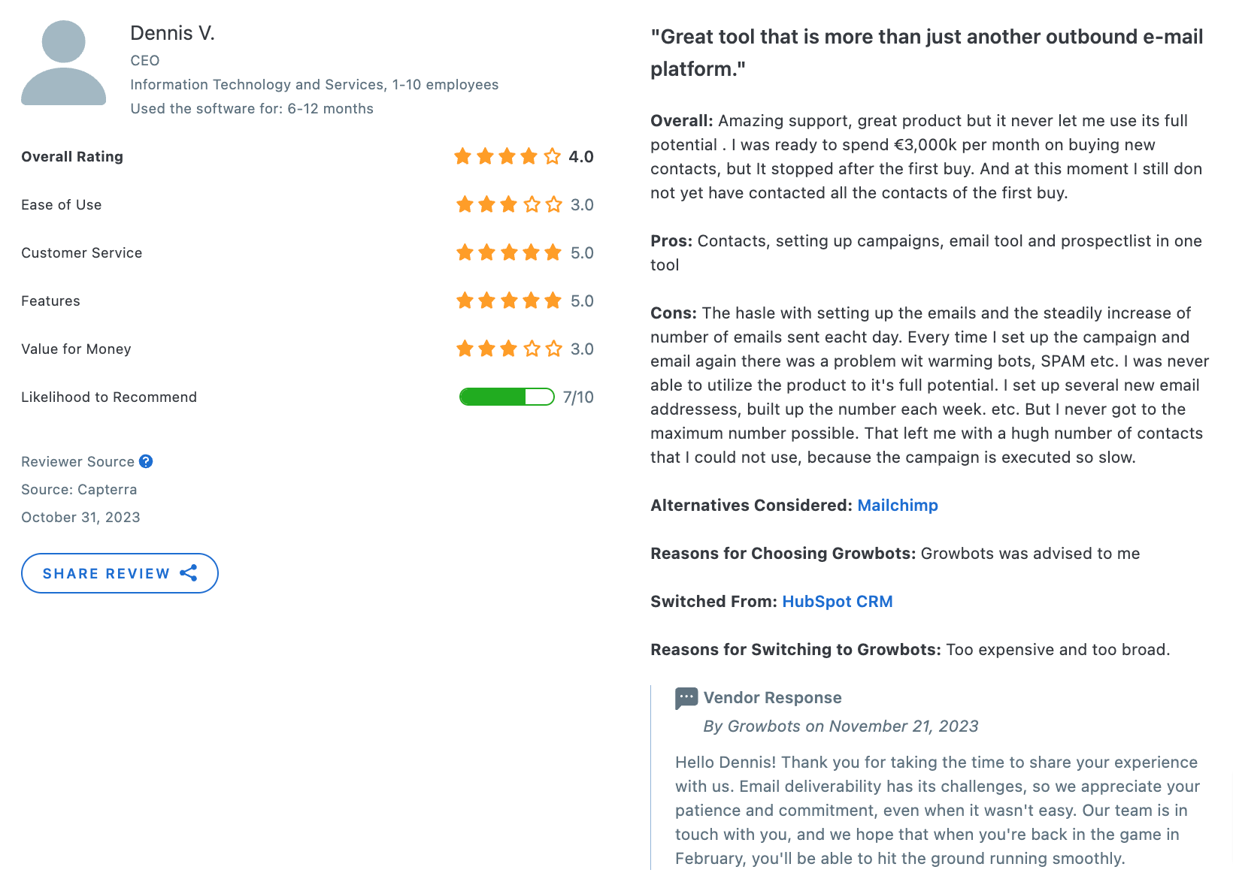
Task: Click the Source: Capterra text
Action: 79,489
